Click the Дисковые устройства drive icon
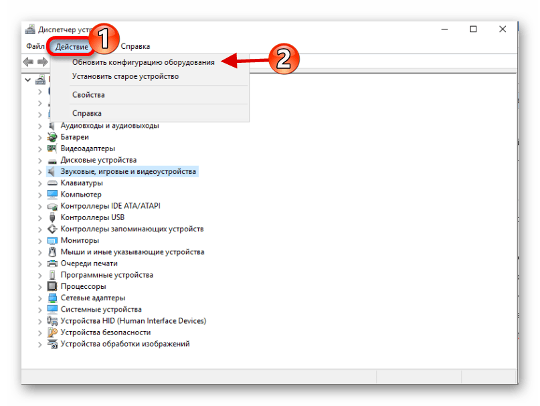Screen dimensions: 540x406 52,161
